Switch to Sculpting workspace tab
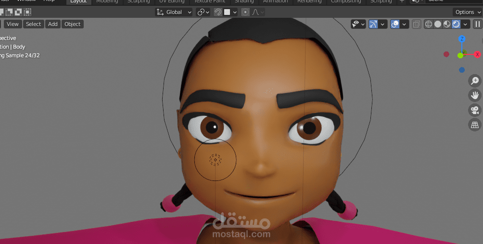Screen dimensions: 483x244 139,1
